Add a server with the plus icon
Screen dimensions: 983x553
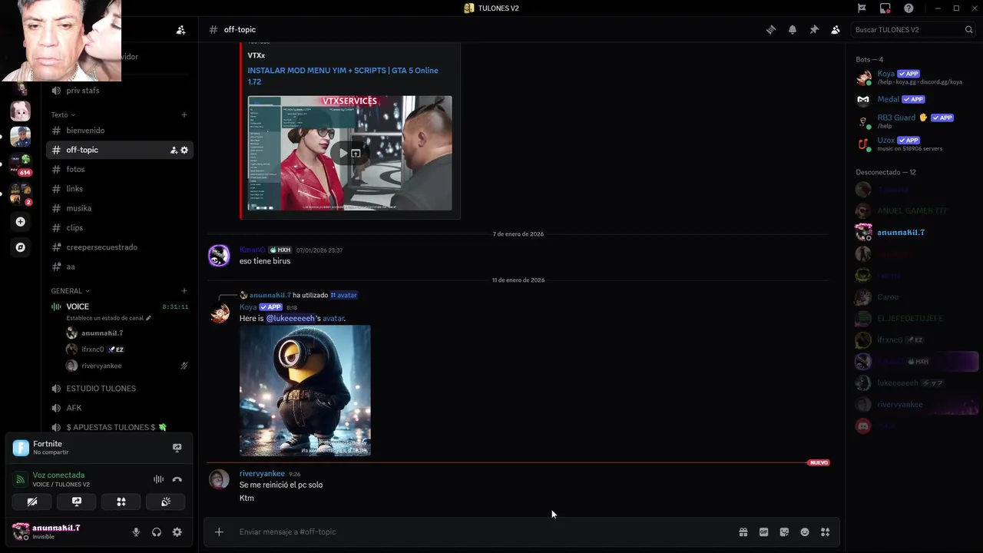(x=20, y=222)
